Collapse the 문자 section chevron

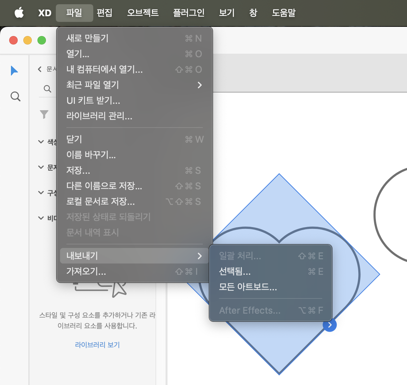[x=41, y=167]
